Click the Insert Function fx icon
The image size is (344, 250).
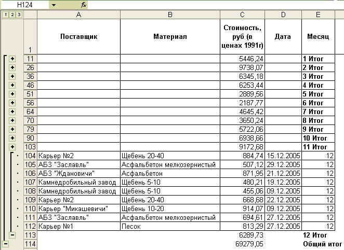(x=84, y=5)
